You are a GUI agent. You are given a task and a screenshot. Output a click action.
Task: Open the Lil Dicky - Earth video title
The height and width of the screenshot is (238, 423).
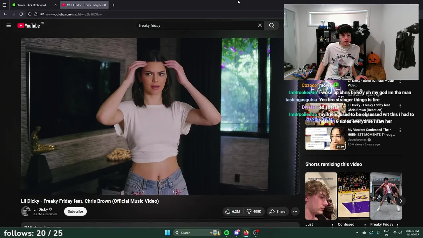[x=370, y=83]
